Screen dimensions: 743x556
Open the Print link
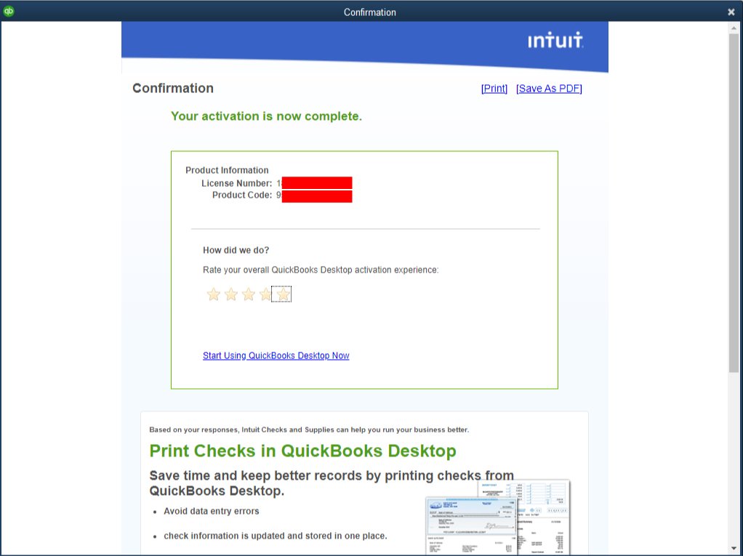point(494,89)
